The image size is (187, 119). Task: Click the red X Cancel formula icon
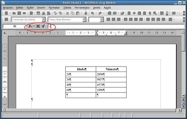[x=38, y=26]
